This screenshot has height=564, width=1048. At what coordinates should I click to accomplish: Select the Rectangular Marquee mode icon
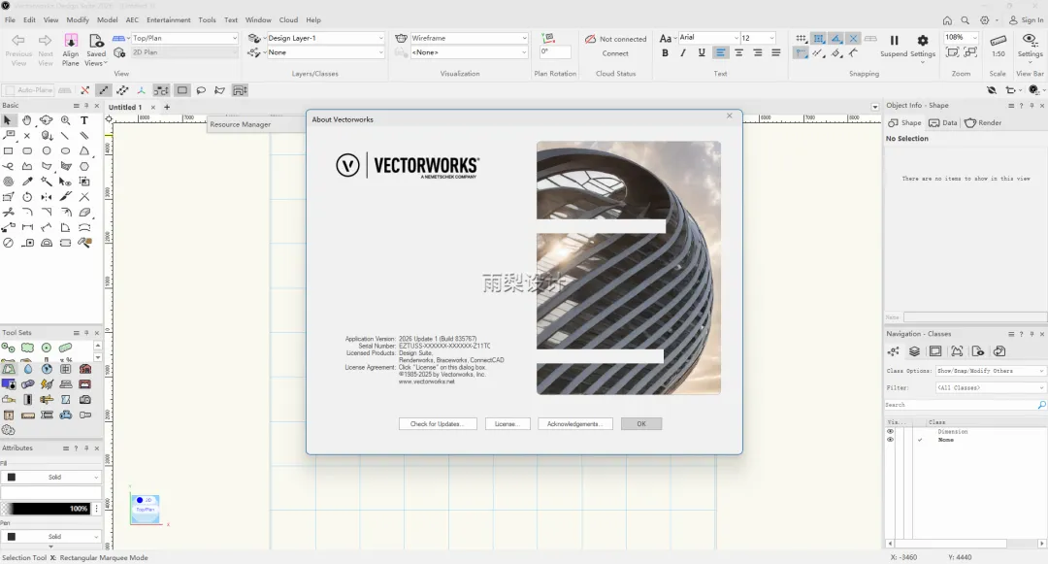click(x=181, y=90)
